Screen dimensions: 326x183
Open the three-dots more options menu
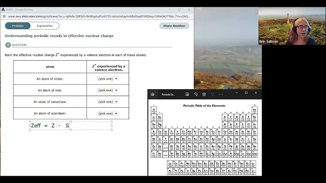click(x=221, y=94)
